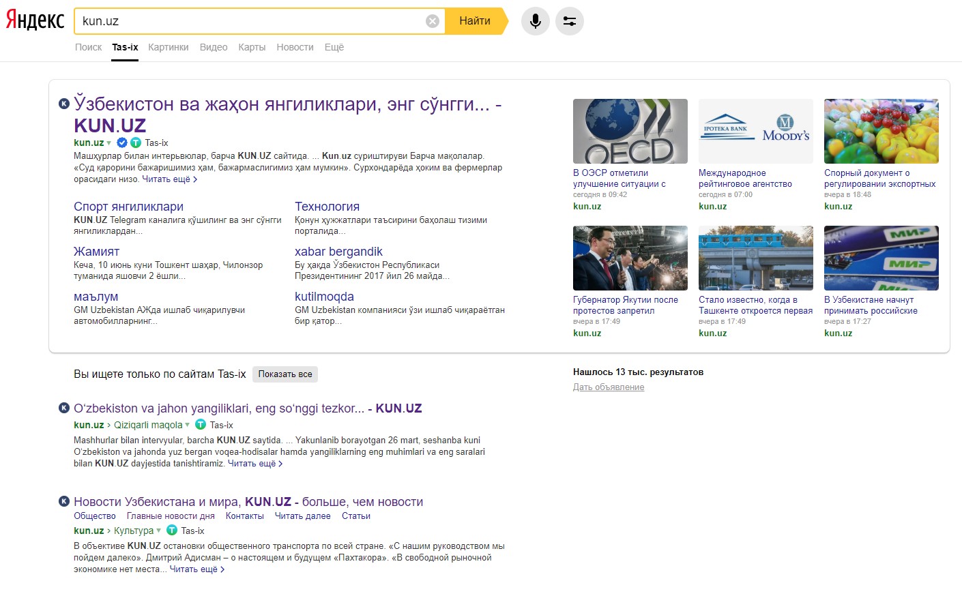Open the Жамият sitelink
The height and width of the screenshot is (596, 962).
(x=96, y=252)
